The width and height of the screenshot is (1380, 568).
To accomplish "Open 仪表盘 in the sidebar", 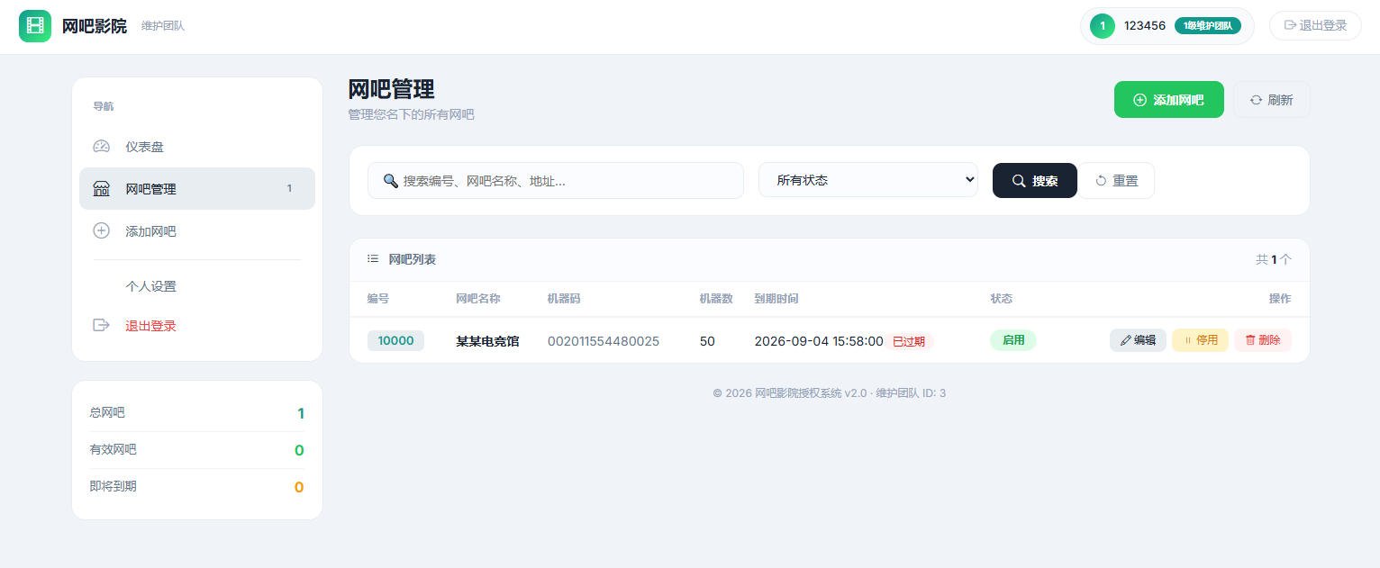I will (x=197, y=147).
